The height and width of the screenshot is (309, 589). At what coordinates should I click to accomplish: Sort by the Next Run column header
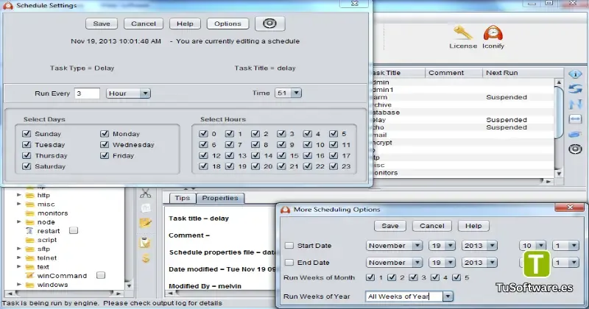pyautogui.click(x=523, y=73)
